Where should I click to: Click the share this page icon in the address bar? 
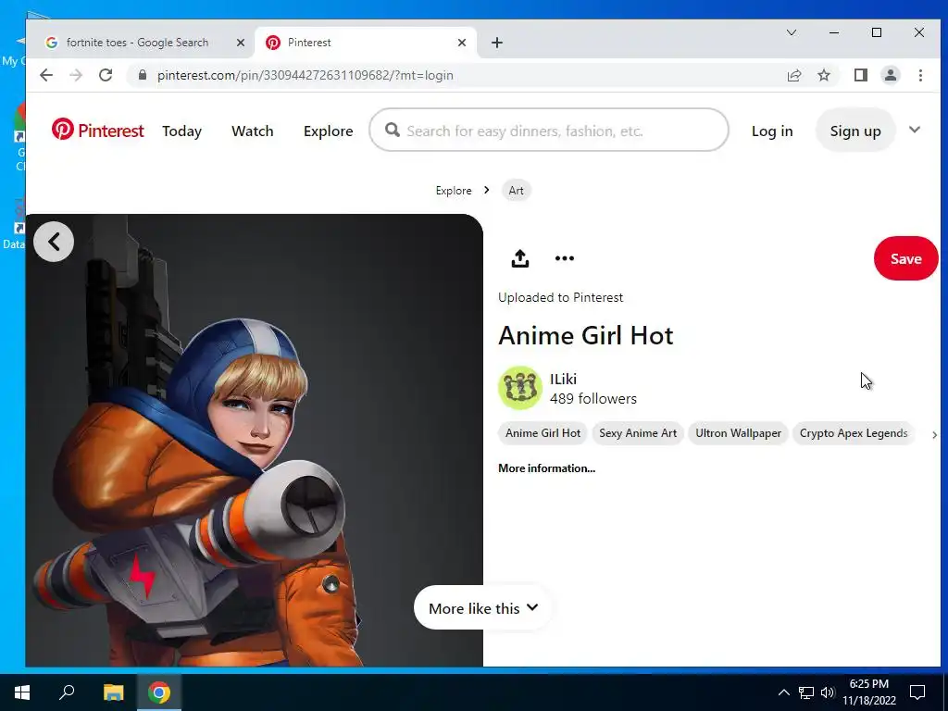click(x=793, y=75)
